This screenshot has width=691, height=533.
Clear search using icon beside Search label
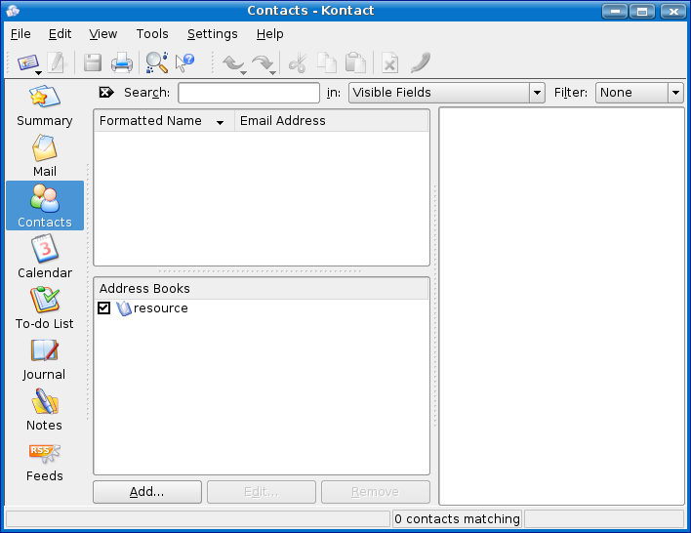[106, 93]
